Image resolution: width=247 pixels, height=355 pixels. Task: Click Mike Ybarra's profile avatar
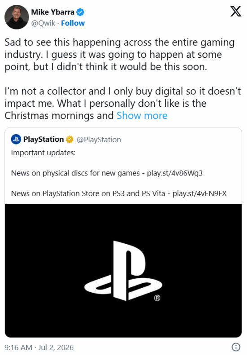(x=17, y=17)
